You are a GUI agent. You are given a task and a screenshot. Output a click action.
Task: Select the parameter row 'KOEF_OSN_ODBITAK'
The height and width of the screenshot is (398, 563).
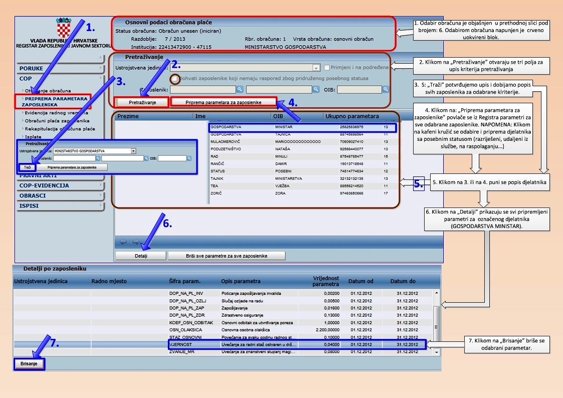223,323
